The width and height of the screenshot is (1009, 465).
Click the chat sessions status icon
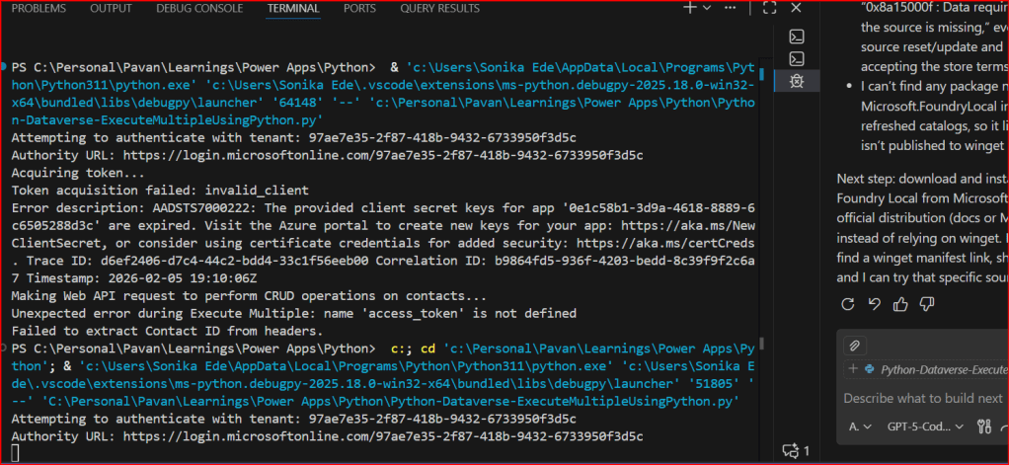(x=796, y=450)
